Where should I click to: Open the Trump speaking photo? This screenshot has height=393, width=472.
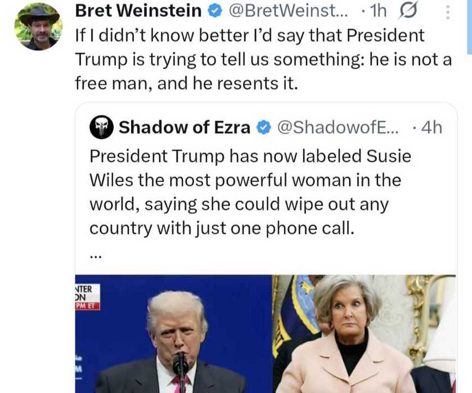pos(173,334)
